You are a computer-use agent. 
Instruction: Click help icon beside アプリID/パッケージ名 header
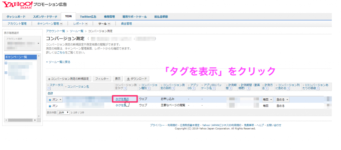pyautogui.click(x=214, y=88)
